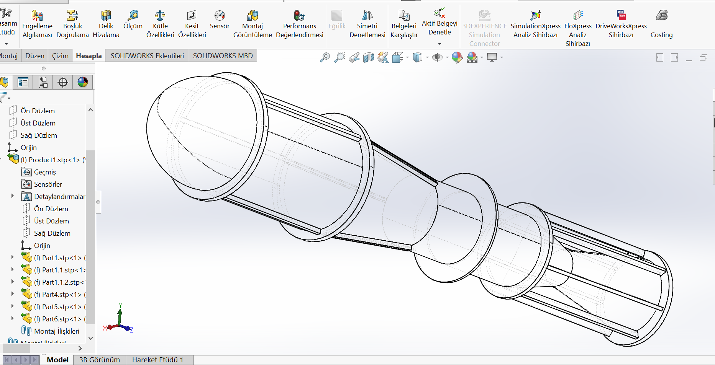Viewport: 715px width, 365px height.
Task: Click Dynamic Annotation Views icon
Action: (x=383, y=57)
